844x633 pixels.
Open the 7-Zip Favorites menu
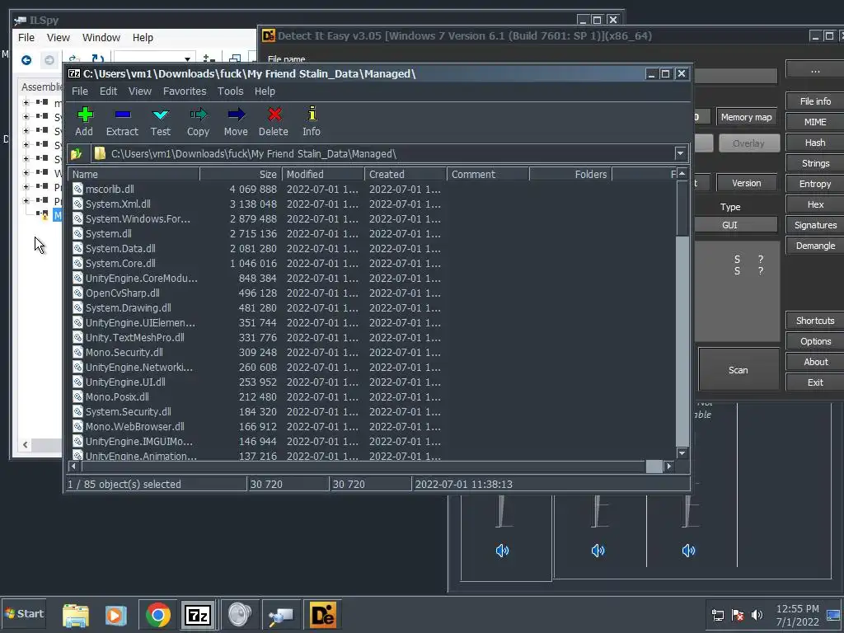click(185, 91)
